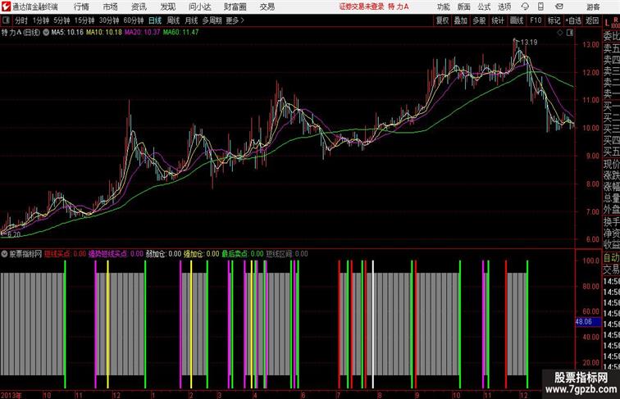620x399 pixels.
Task: Click the MA5: 10.16 value label
Action: pos(67,33)
